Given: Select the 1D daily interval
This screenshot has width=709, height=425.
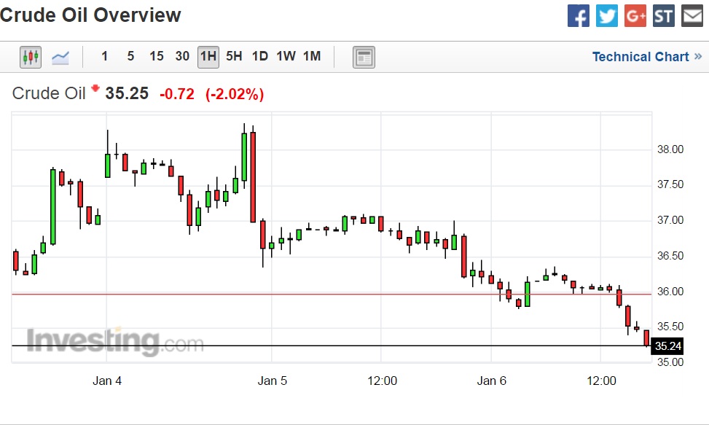Looking at the screenshot, I should 260,56.
